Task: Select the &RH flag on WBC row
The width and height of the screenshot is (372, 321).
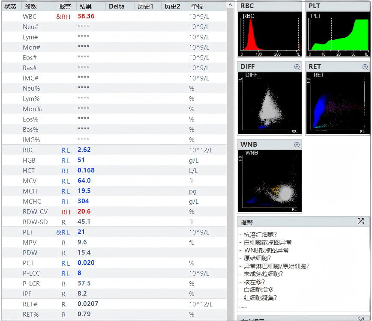Action: coord(63,17)
